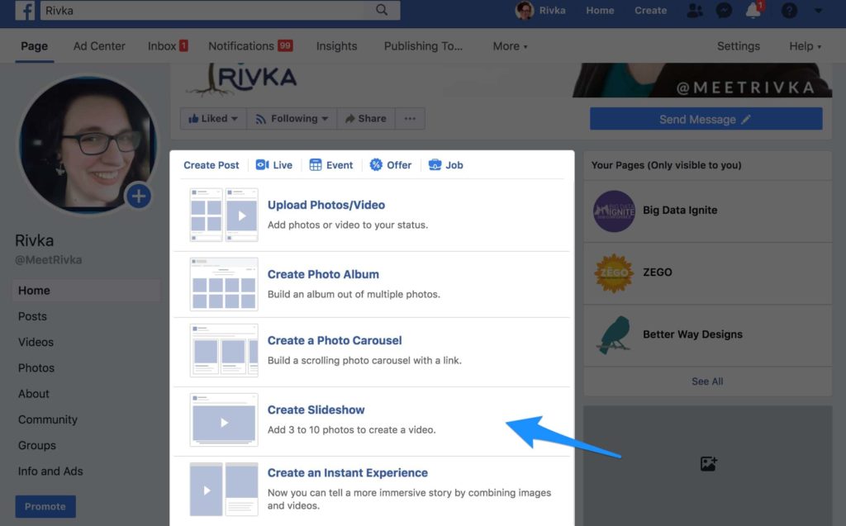
Task: Click the help question mark icon
Action: point(790,11)
